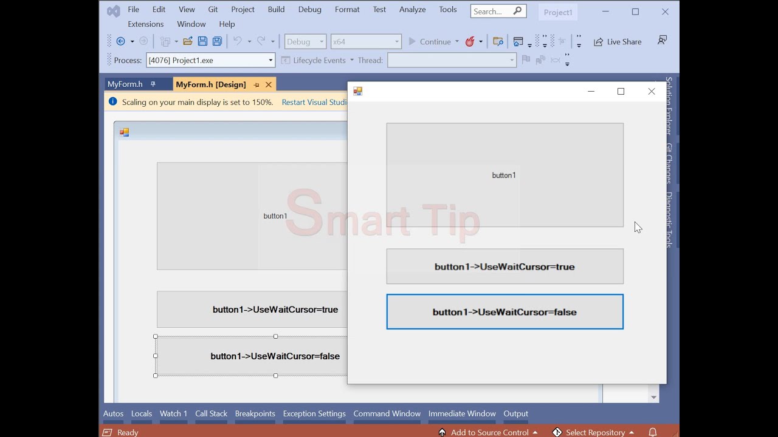Switch to the MyForm.h tab

(125, 84)
